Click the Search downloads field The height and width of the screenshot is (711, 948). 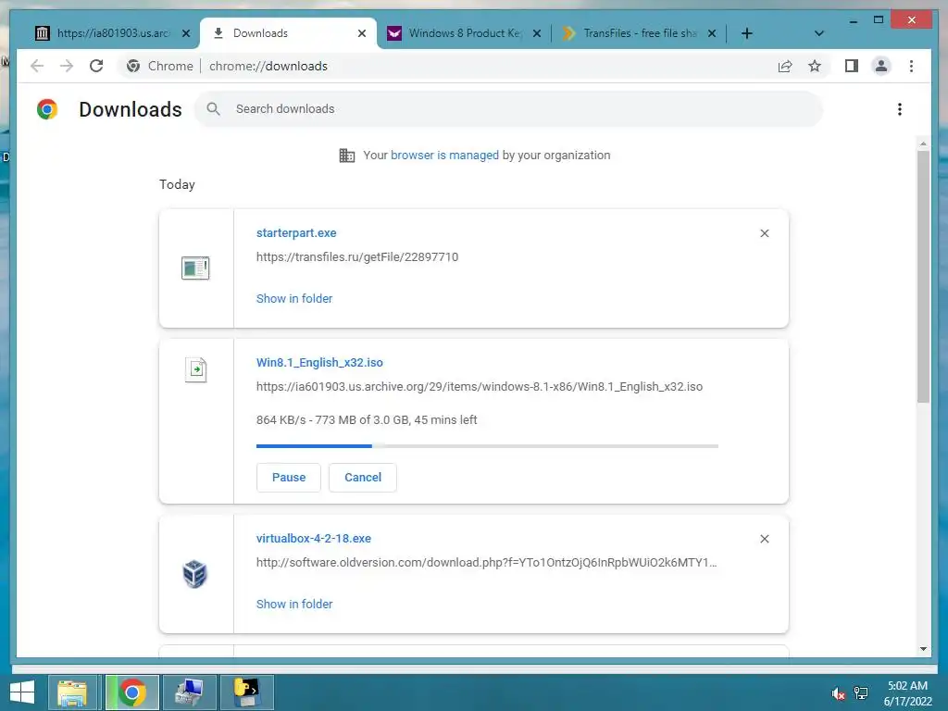(508, 109)
